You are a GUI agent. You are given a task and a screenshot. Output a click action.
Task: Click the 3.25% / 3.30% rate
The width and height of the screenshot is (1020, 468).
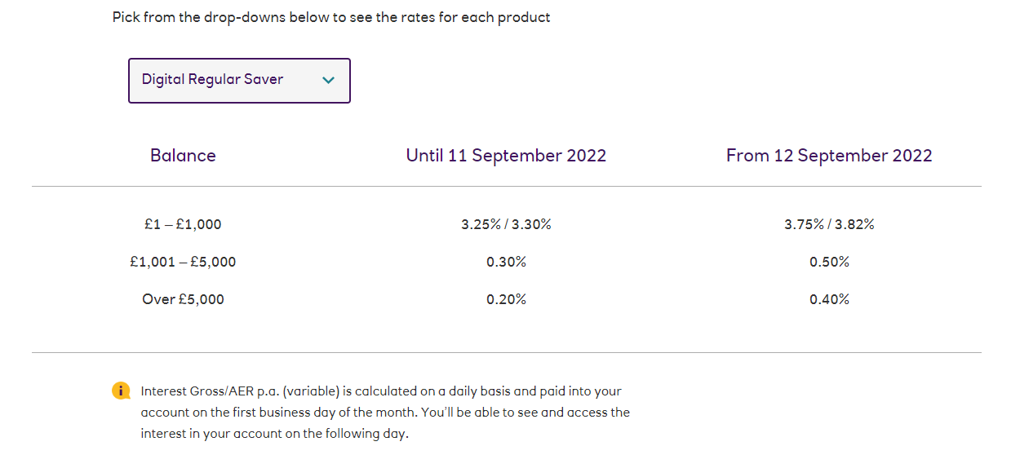tap(506, 224)
